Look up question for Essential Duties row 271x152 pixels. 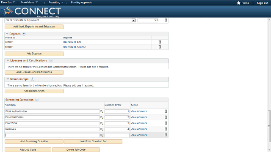coord(102,117)
